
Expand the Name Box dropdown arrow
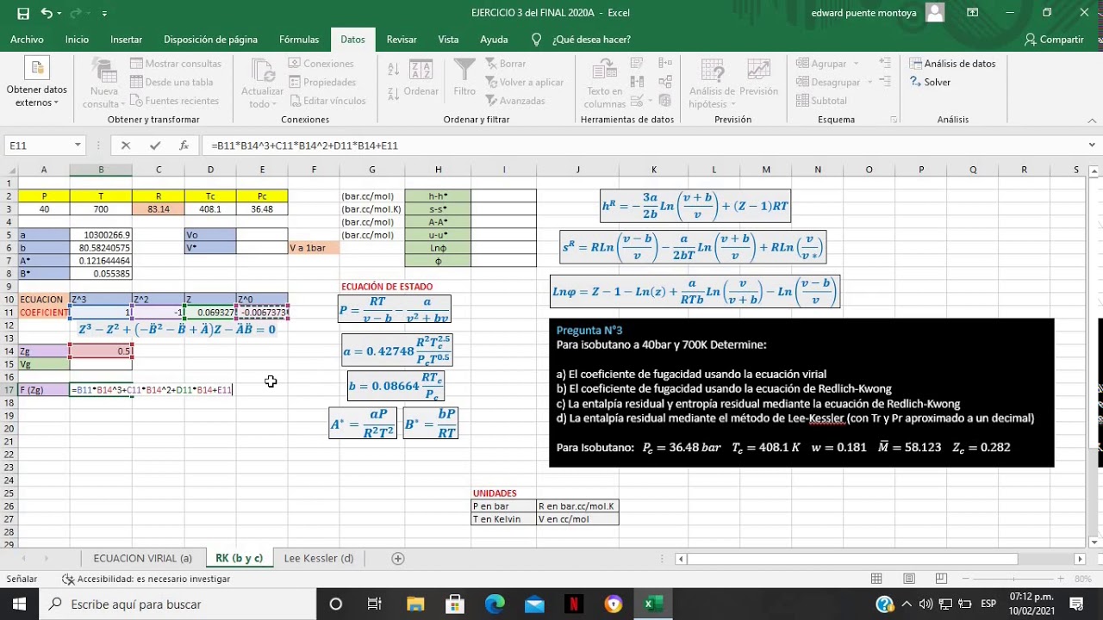click(x=78, y=146)
